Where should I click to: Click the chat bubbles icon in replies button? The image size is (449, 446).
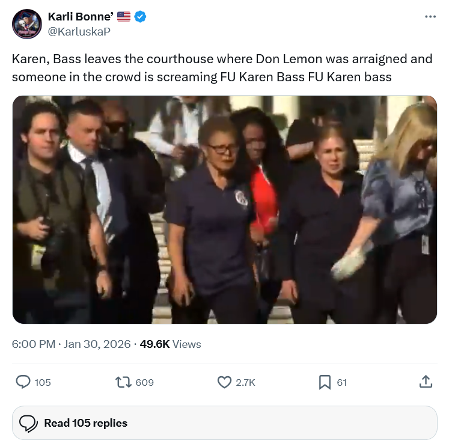point(28,423)
